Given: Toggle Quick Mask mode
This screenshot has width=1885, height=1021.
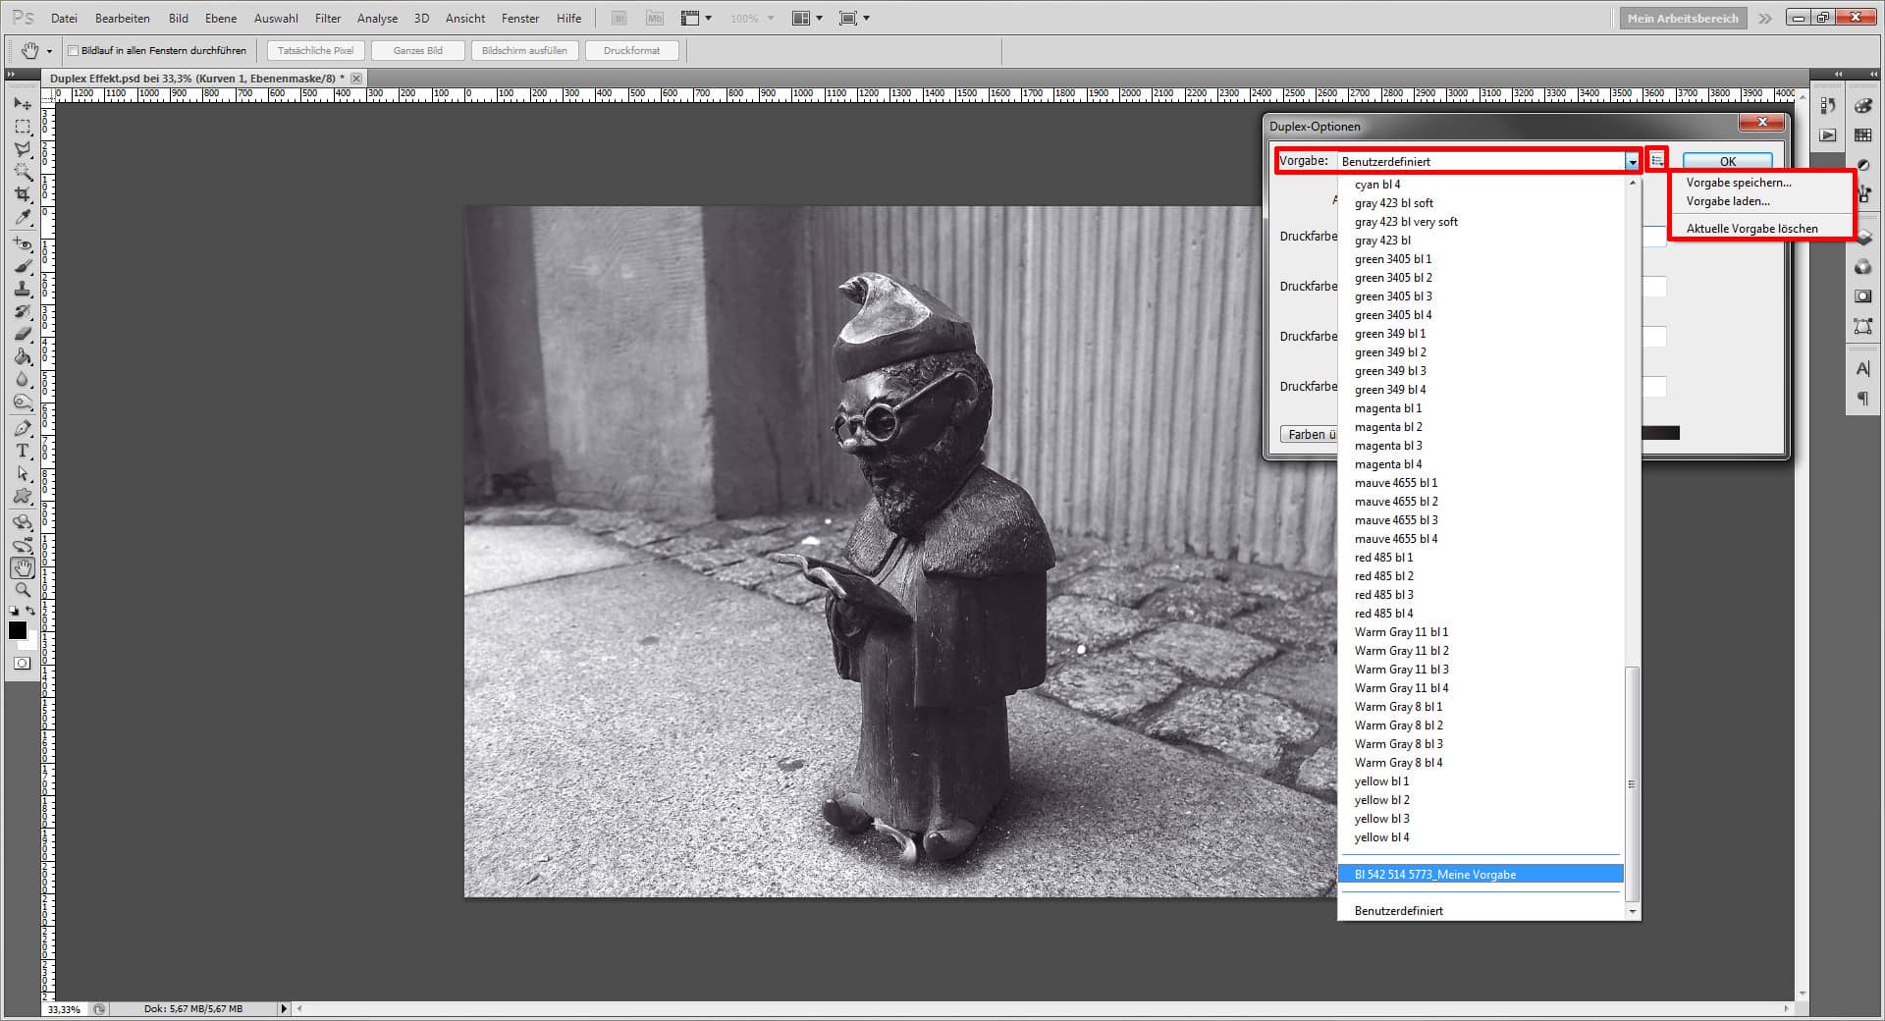Looking at the screenshot, I should (x=22, y=664).
